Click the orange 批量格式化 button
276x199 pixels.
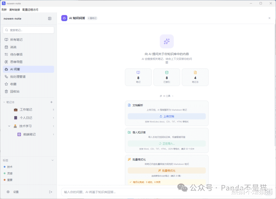click(x=167, y=170)
